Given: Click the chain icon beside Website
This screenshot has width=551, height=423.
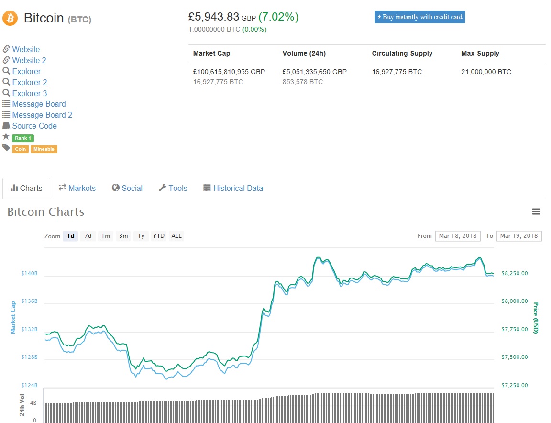Looking at the screenshot, I should pyautogui.click(x=6, y=49).
